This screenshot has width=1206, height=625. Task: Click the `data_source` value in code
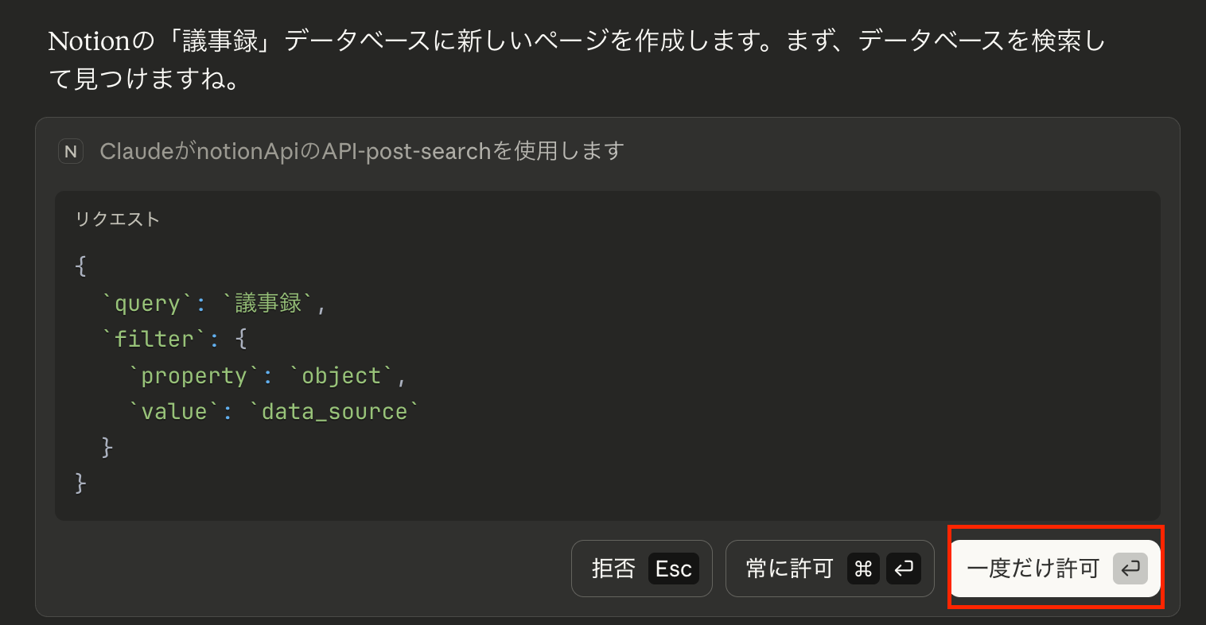click(x=334, y=411)
